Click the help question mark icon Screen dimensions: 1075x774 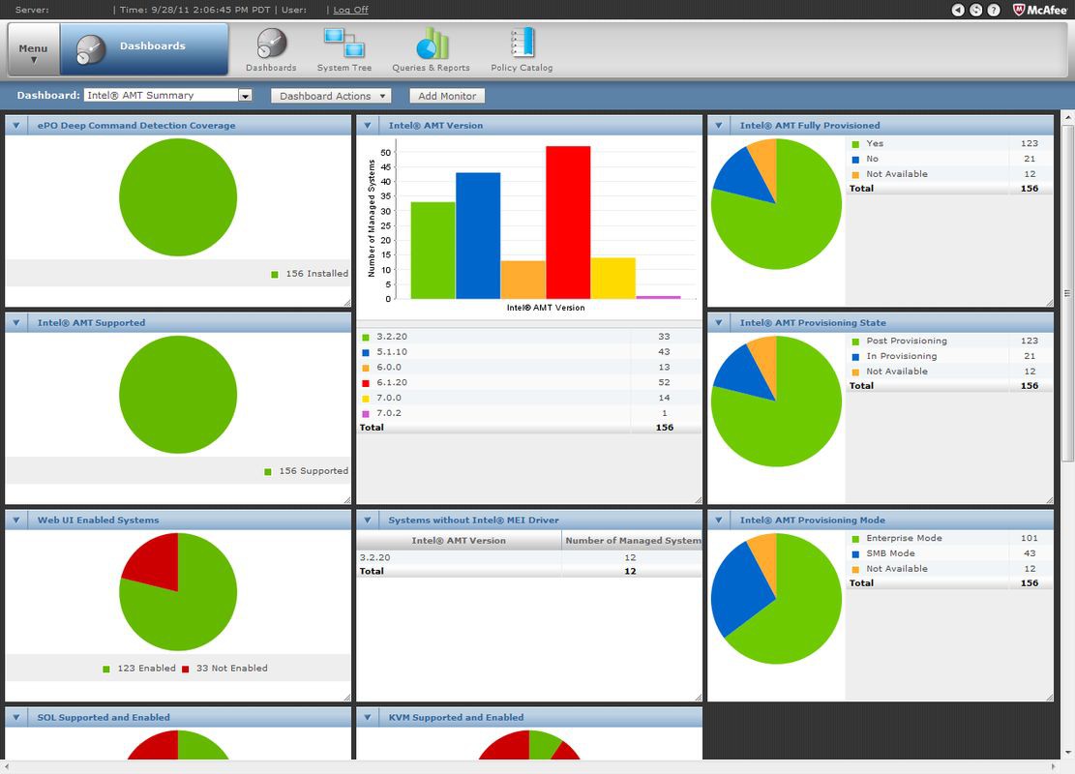[994, 10]
